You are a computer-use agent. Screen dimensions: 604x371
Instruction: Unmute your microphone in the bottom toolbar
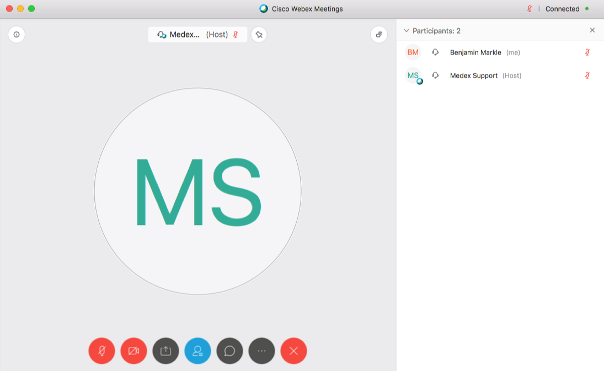click(x=101, y=351)
